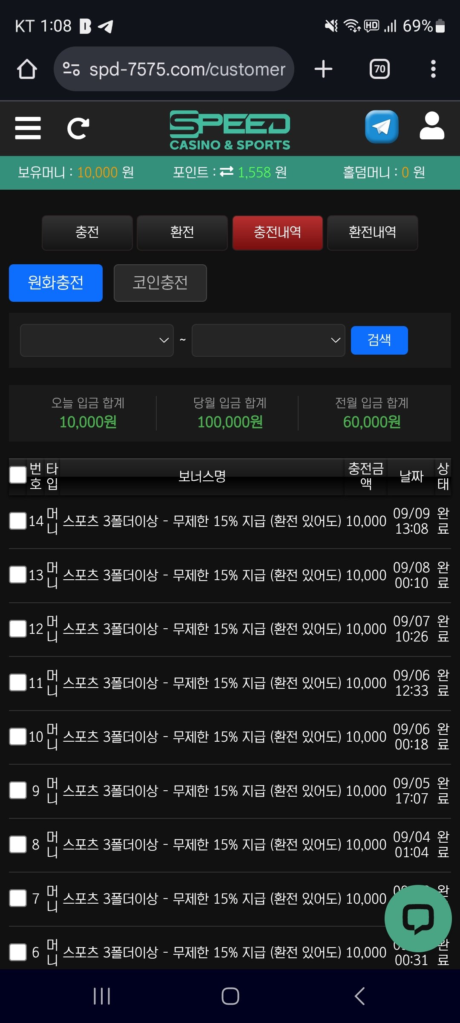Open browser three-dot menu
Viewport: 460px width, 1023px height.
[433, 69]
